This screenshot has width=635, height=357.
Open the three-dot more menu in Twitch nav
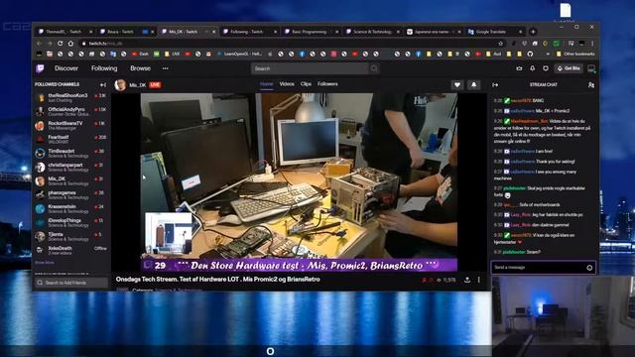click(x=166, y=68)
